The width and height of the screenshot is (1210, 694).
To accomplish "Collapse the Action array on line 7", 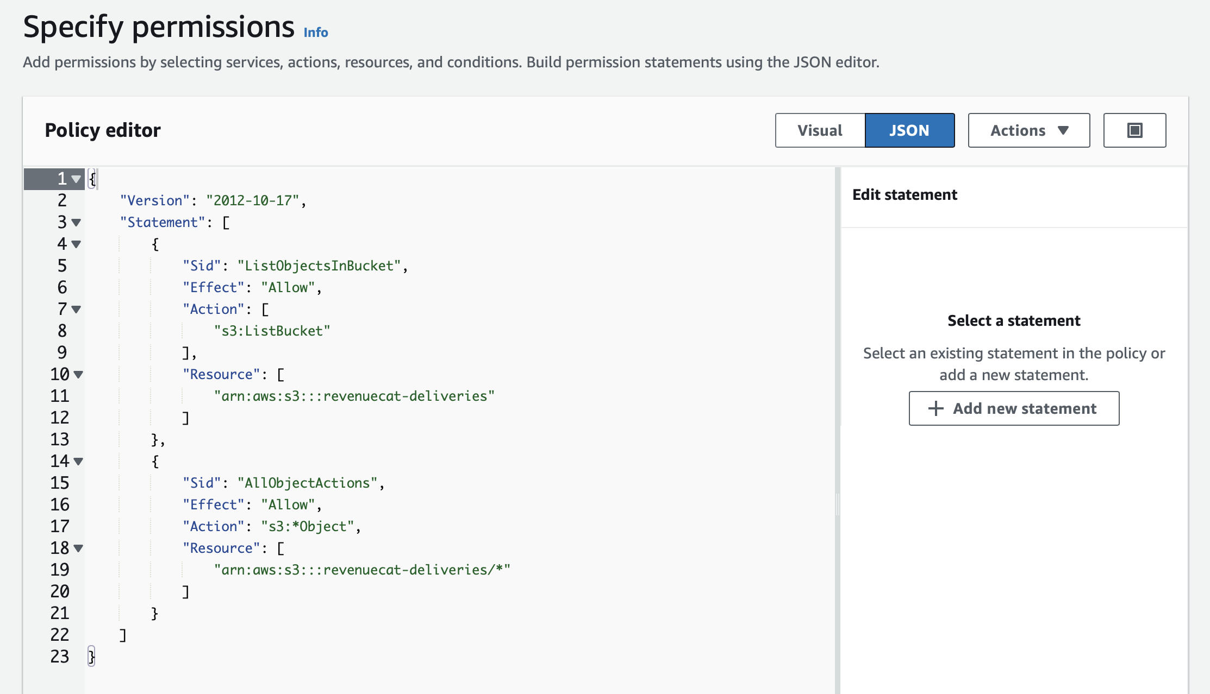I will point(76,309).
